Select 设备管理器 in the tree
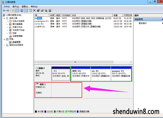This screenshot has width=163, height=118. (17, 36)
